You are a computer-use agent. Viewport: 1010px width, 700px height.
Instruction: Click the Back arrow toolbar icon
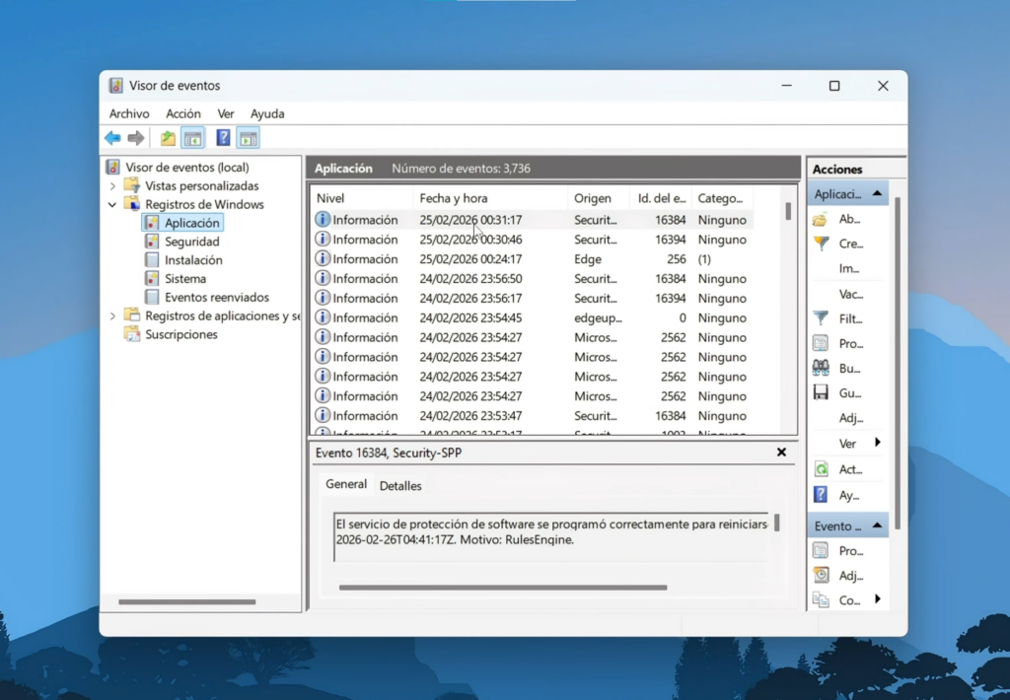tap(112, 138)
